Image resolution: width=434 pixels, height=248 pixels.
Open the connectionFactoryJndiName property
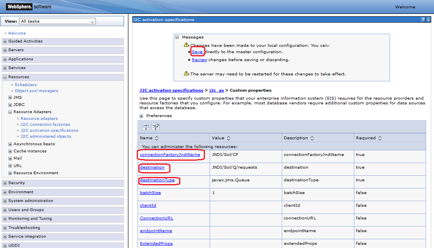click(170, 155)
